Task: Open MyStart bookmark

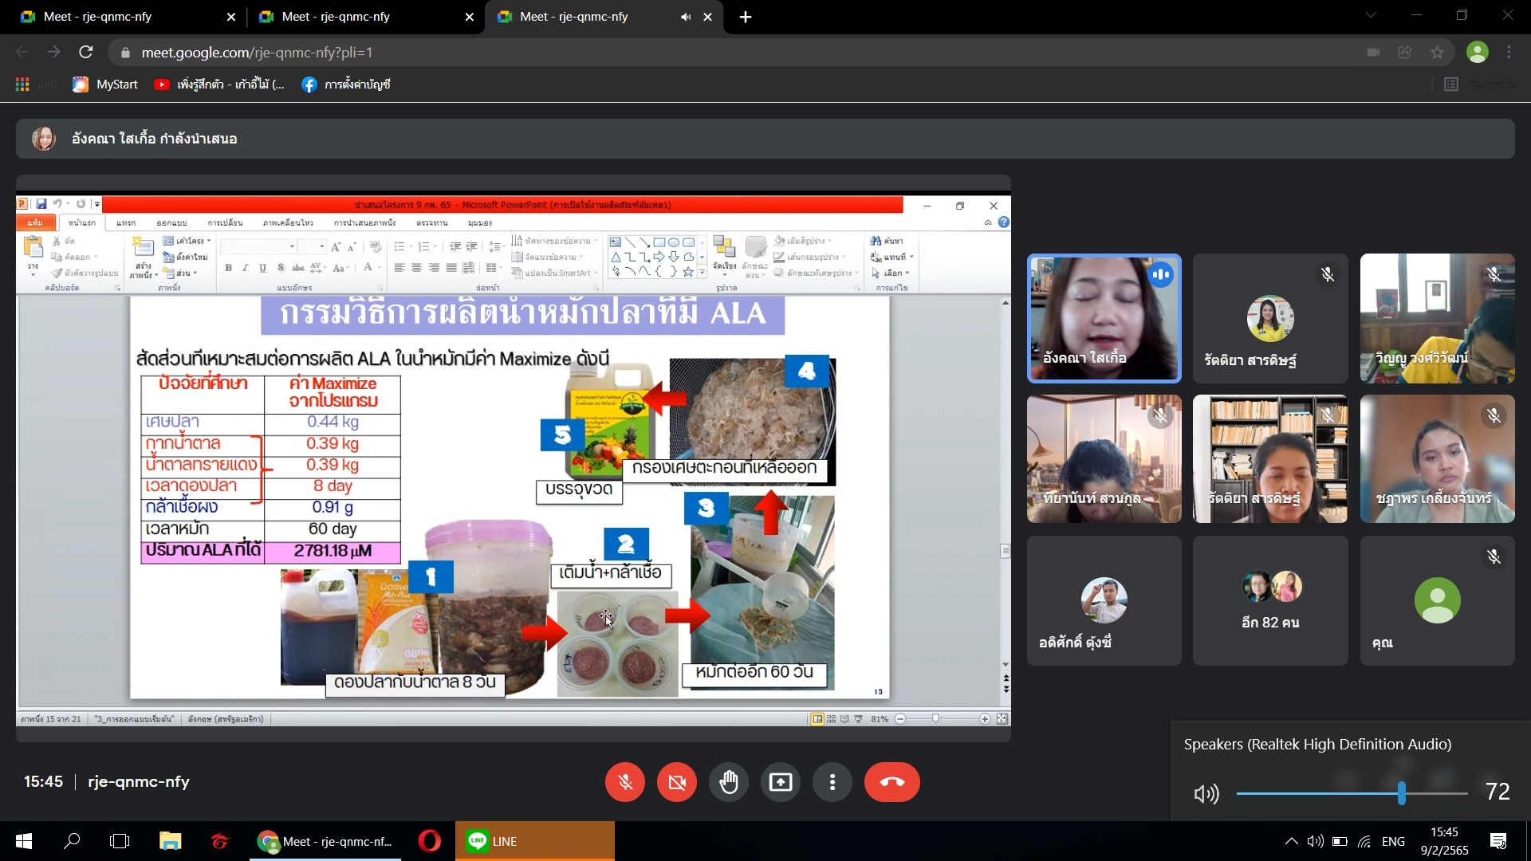Action: pyautogui.click(x=105, y=85)
